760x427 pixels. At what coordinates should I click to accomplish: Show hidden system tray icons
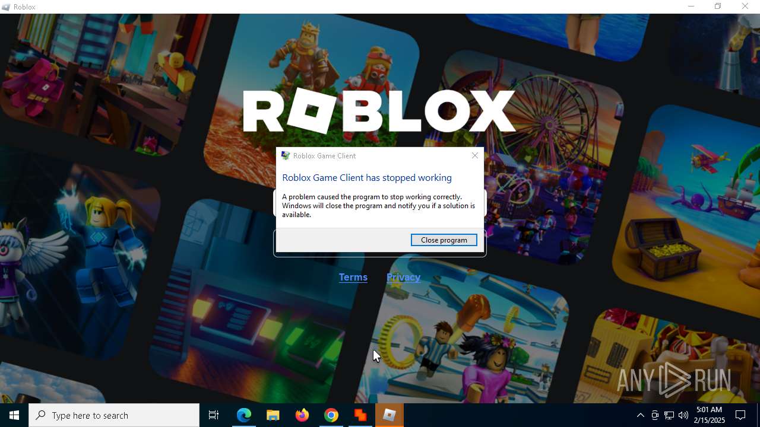coord(640,415)
